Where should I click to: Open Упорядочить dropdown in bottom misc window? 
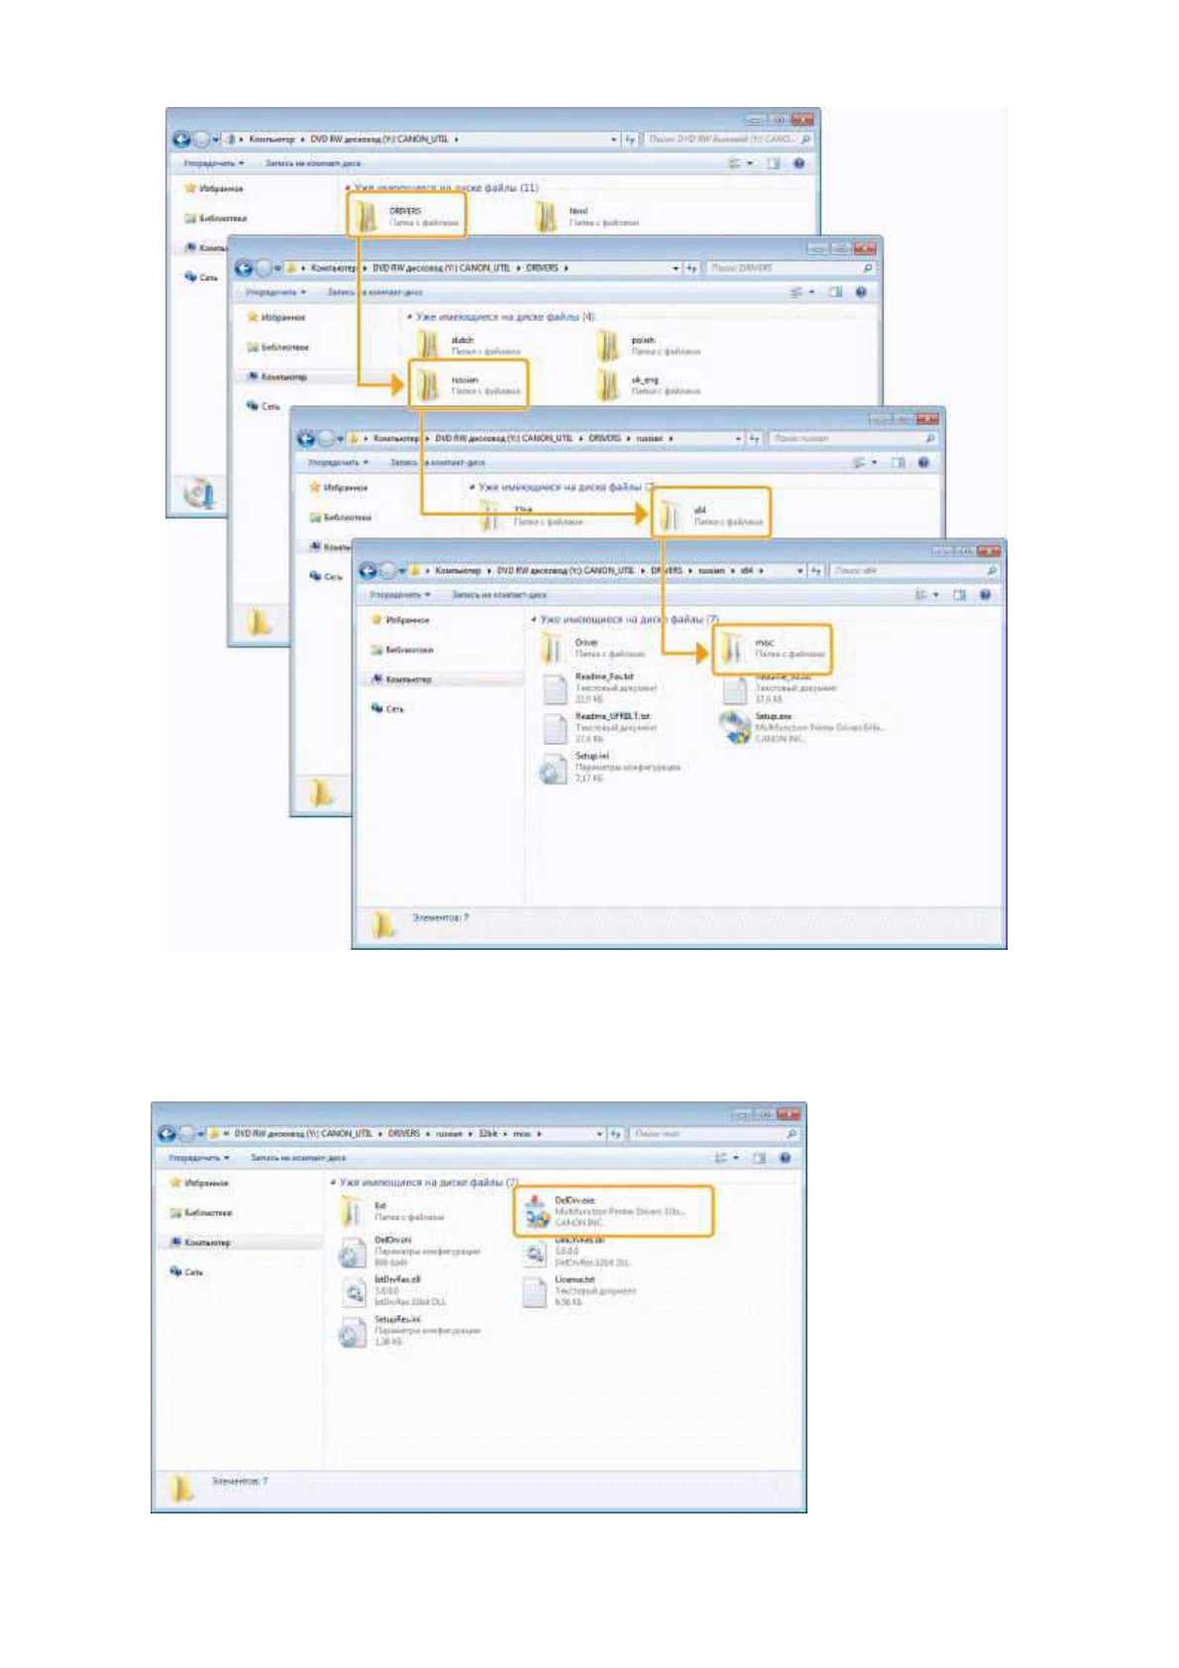(199, 1158)
